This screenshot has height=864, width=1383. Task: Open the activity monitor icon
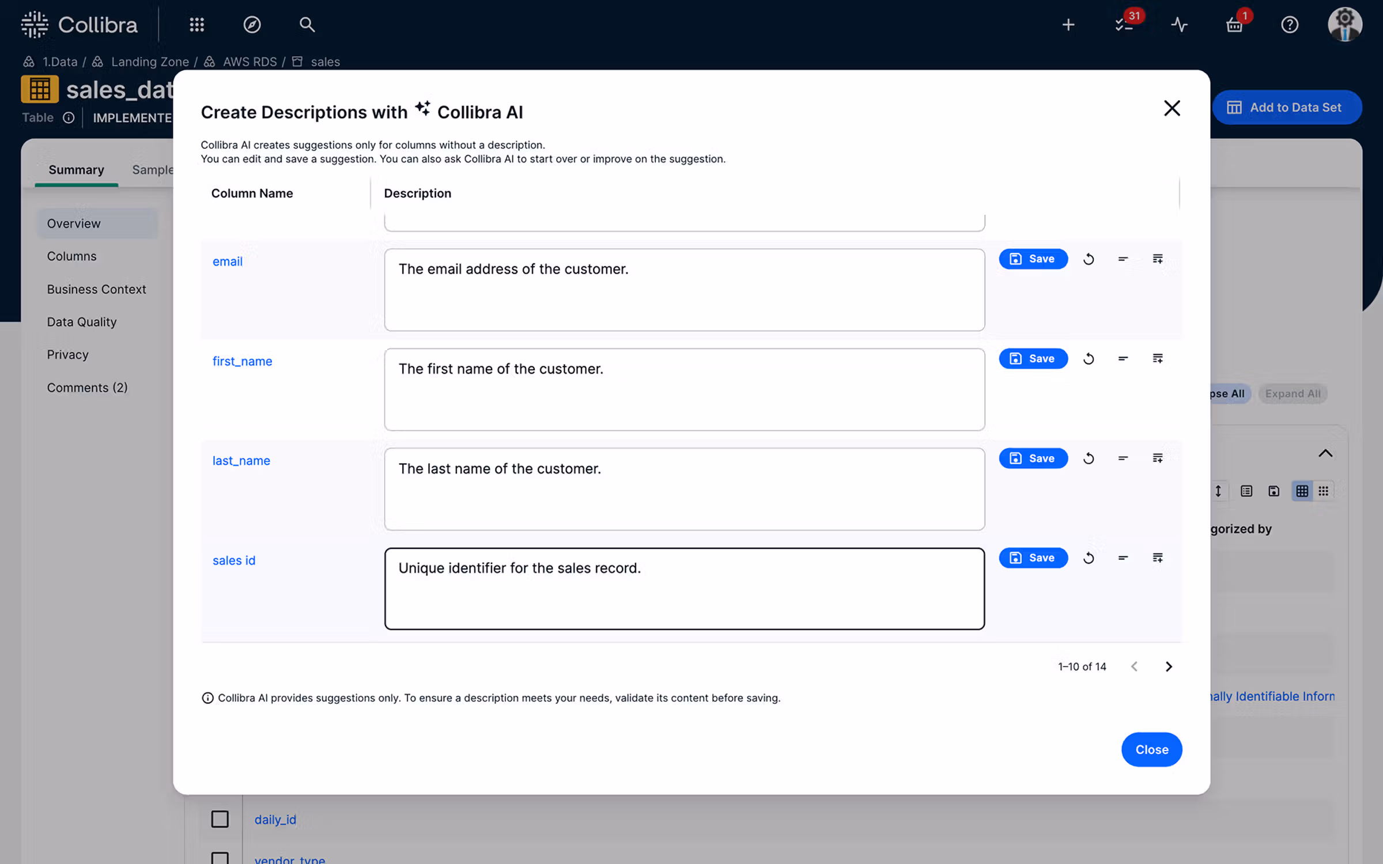(1180, 25)
